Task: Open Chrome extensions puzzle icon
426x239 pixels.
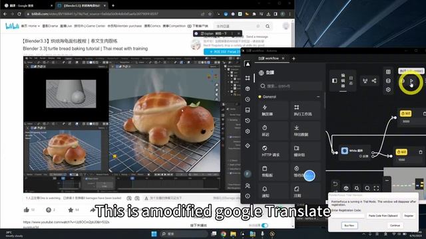Action: tap(254, 14)
